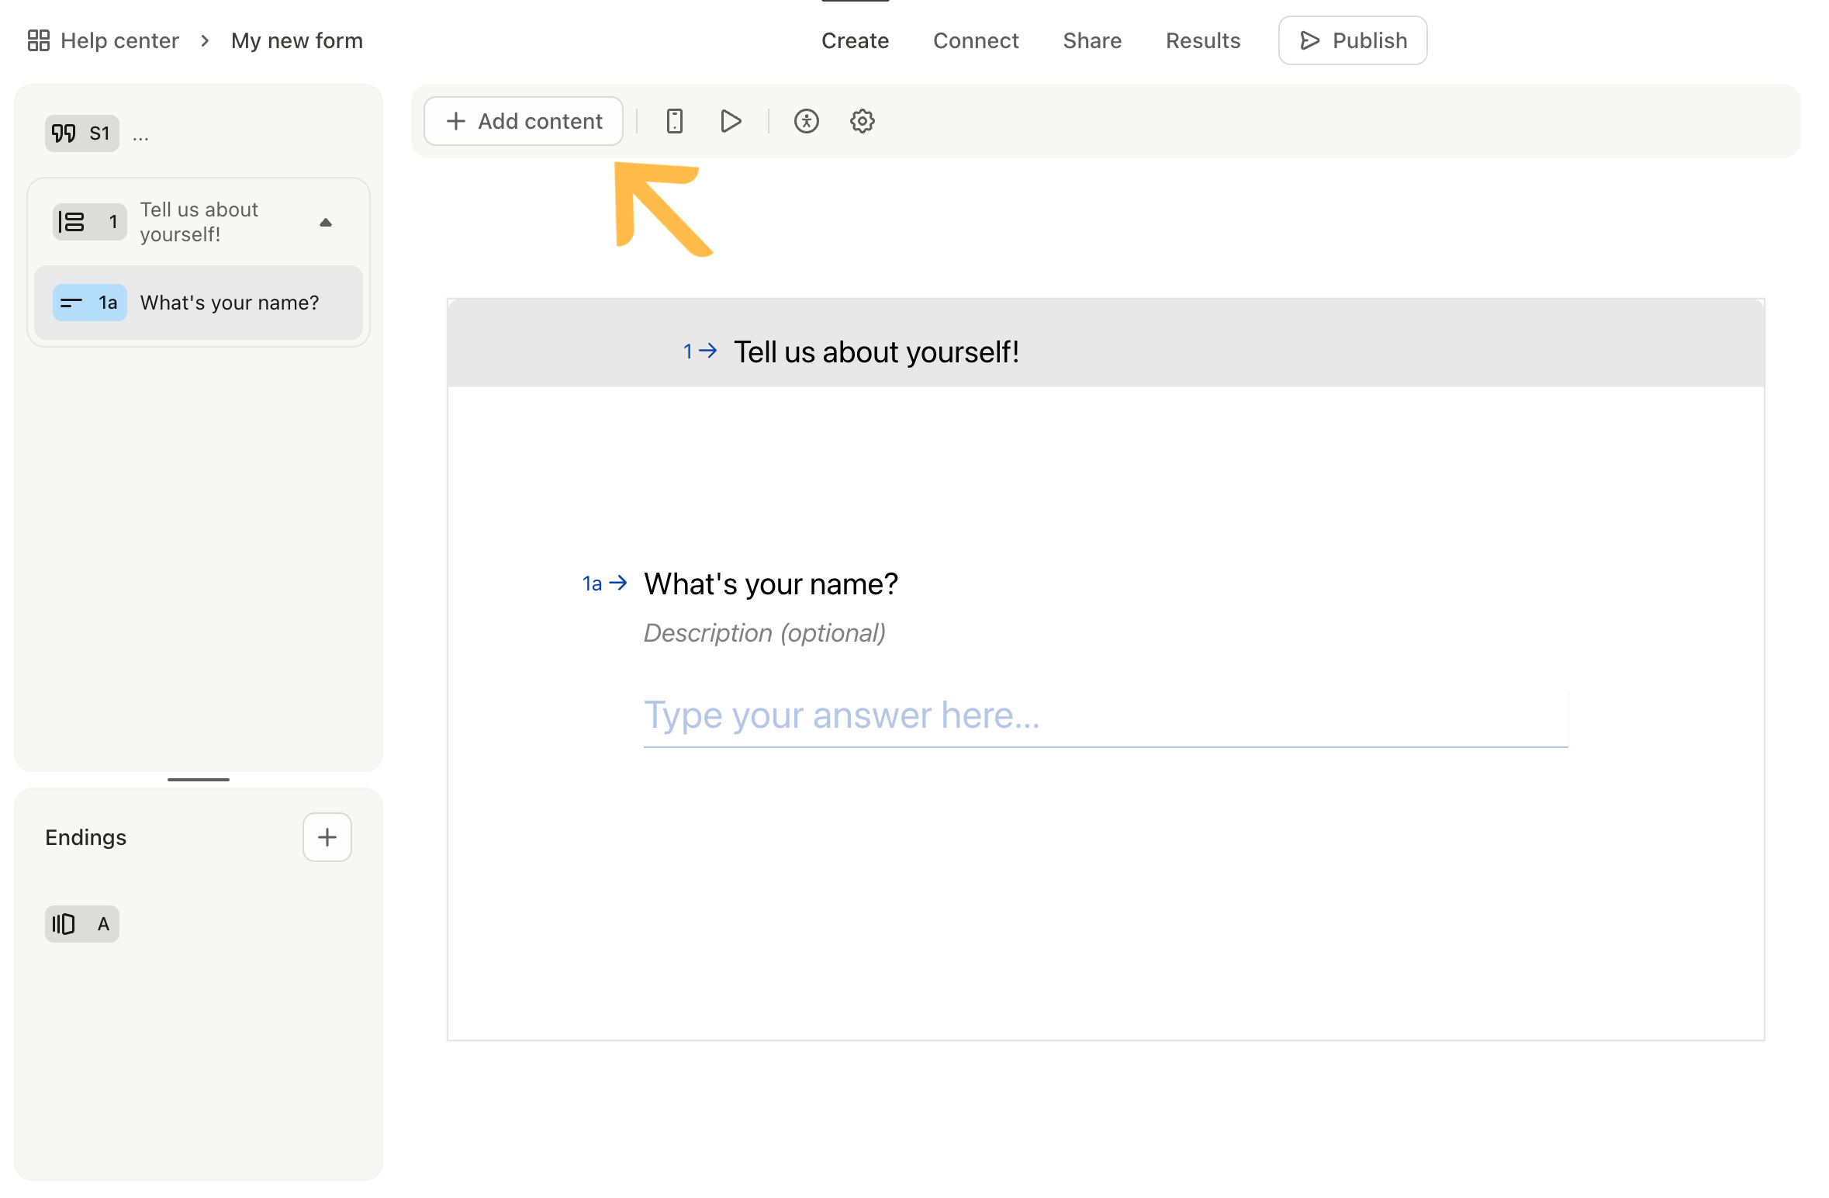Select the S1 welcome screen quote icon

click(x=64, y=133)
